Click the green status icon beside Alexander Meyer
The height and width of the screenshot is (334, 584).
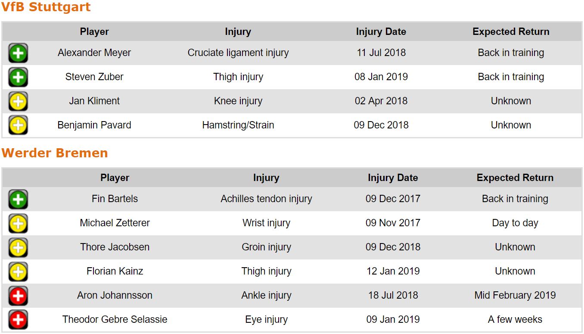click(18, 53)
